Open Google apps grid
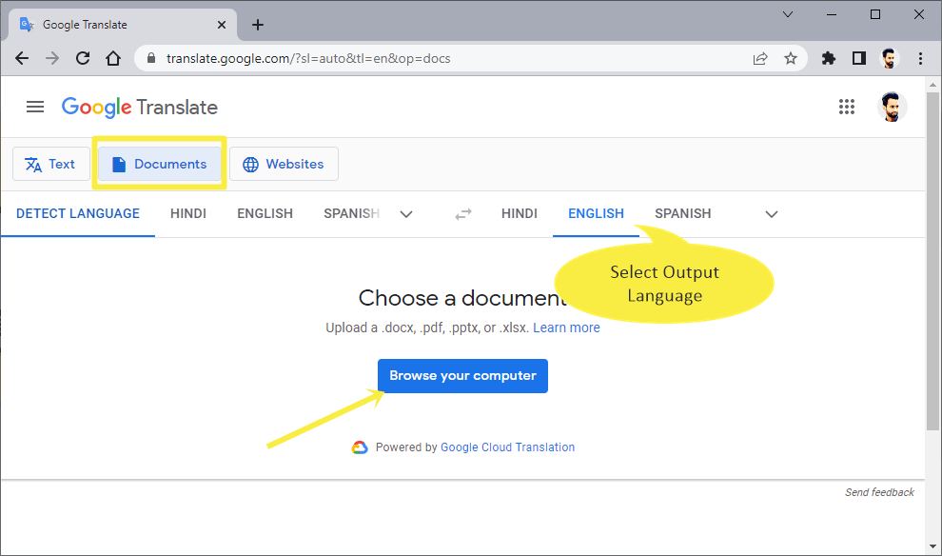This screenshot has height=556, width=942. coord(847,107)
